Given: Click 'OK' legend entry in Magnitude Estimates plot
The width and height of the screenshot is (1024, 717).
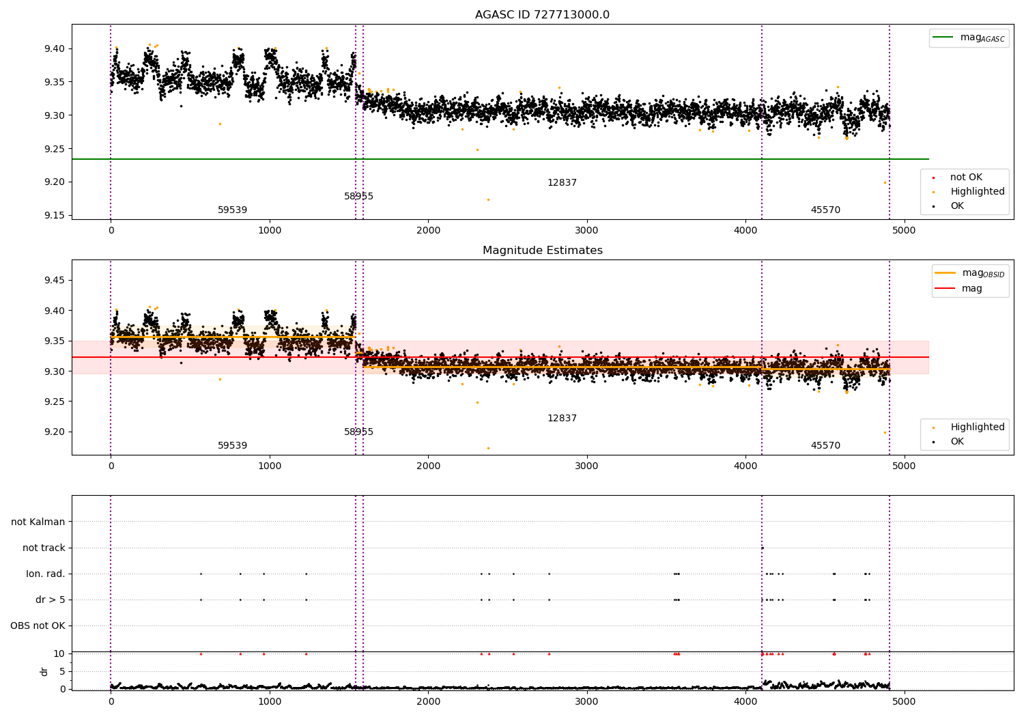Looking at the screenshot, I should 948,442.
